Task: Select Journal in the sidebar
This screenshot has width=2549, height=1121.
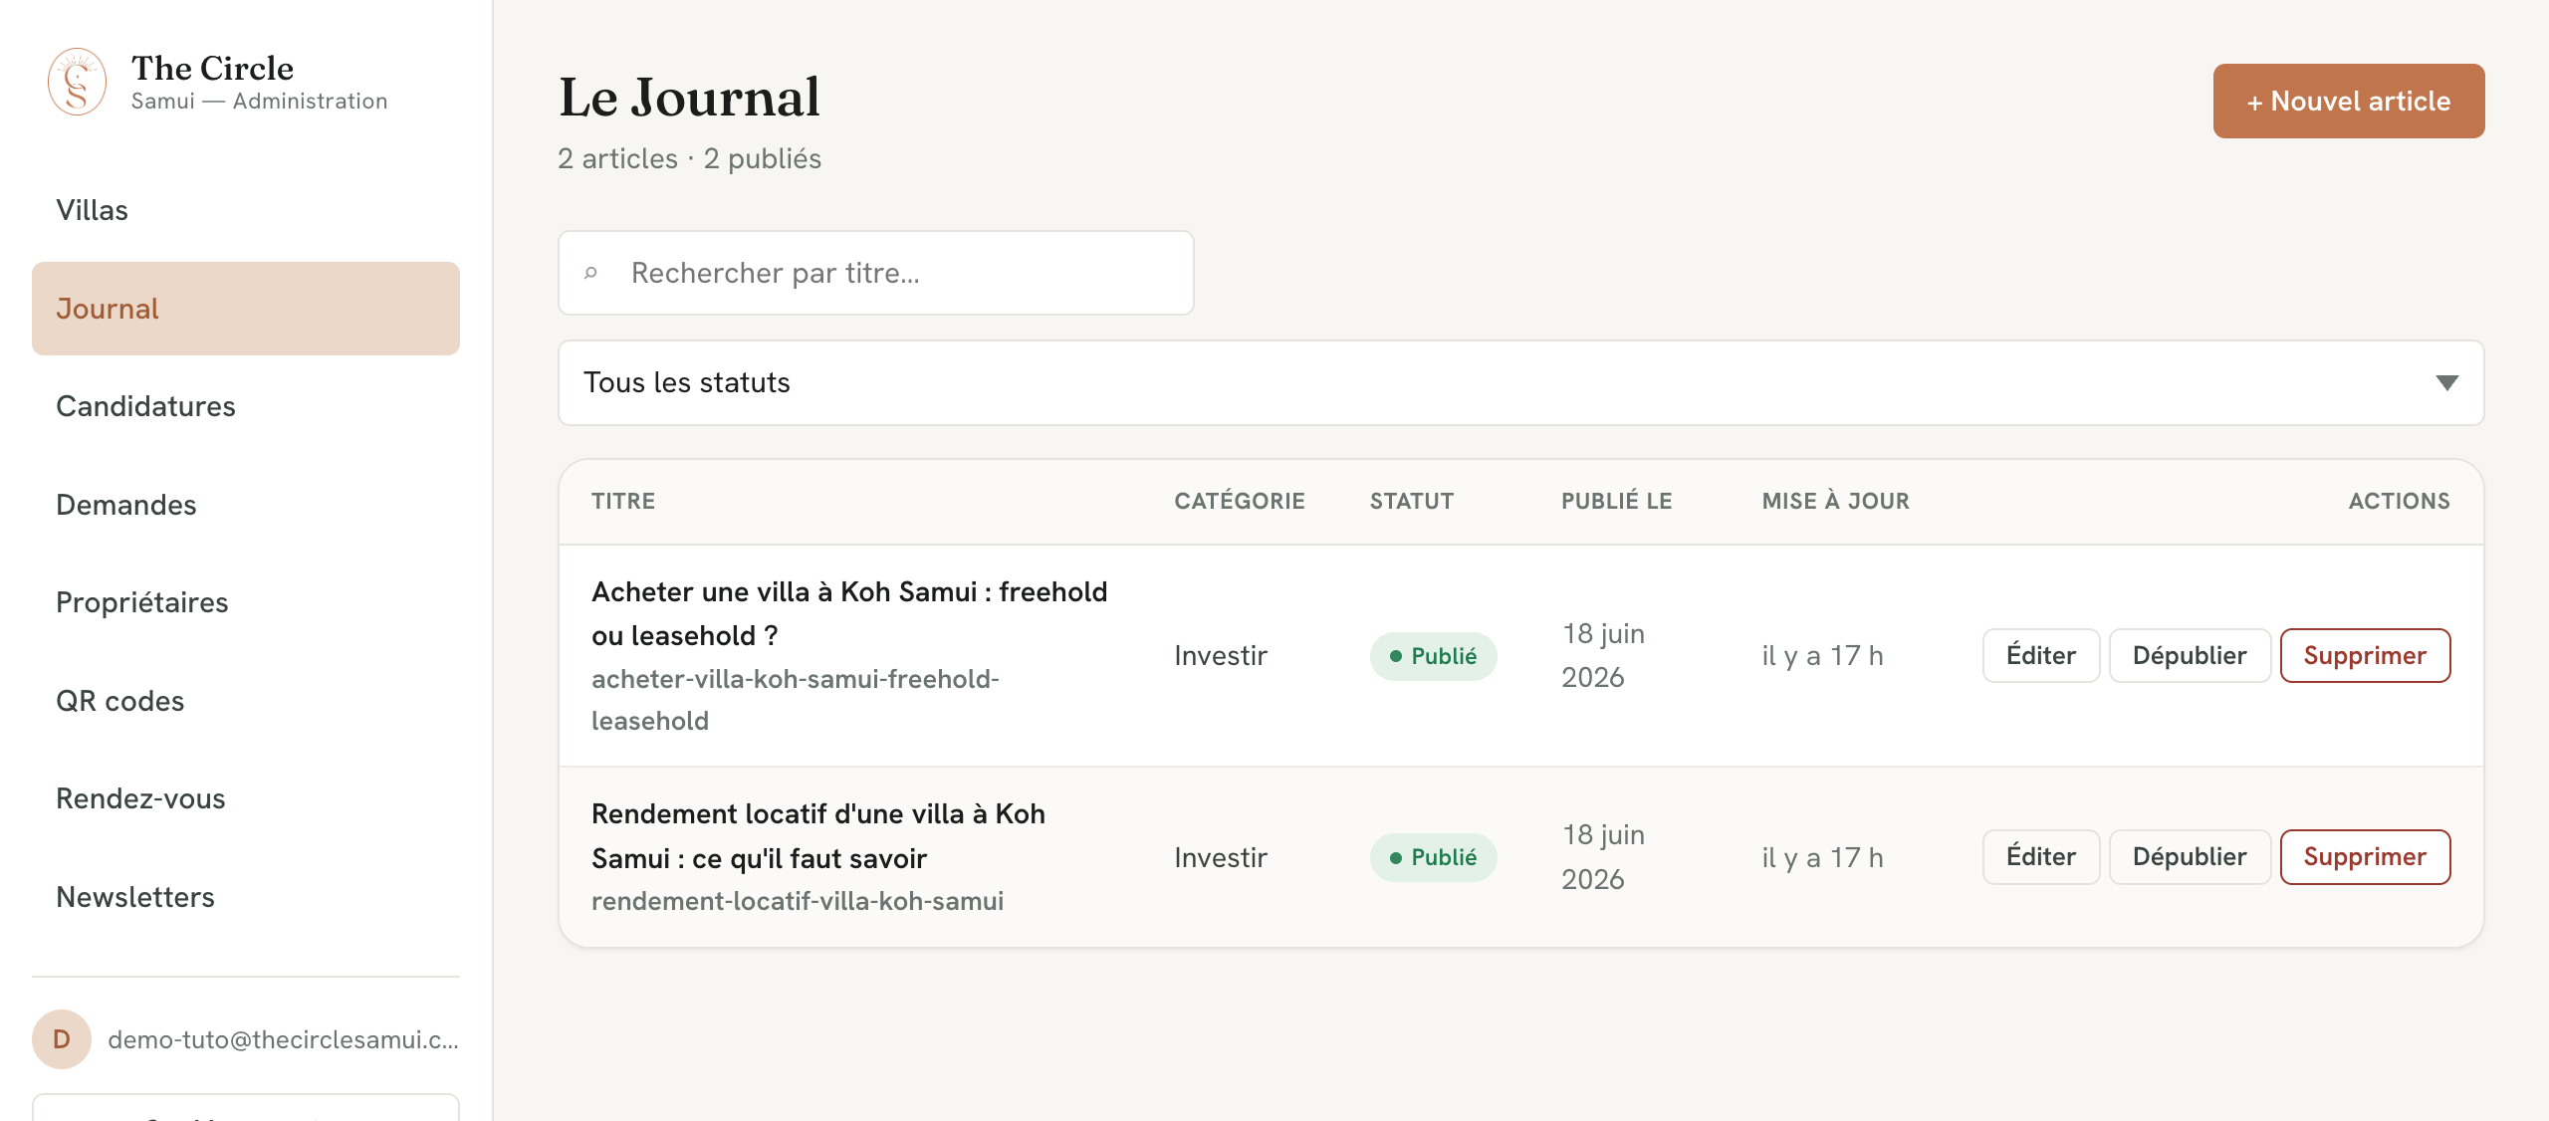Action: click(x=246, y=309)
